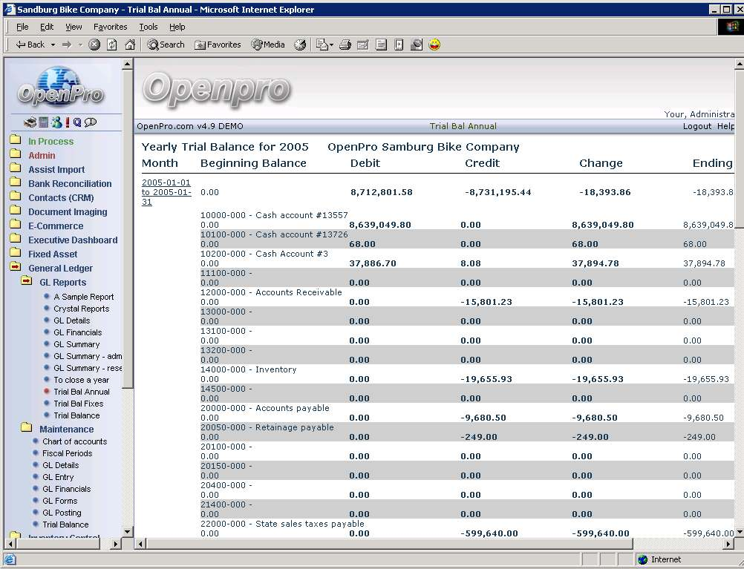The width and height of the screenshot is (744, 569).
Task: Expand the Fixed Asset folder
Action: [x=52, y=254]
